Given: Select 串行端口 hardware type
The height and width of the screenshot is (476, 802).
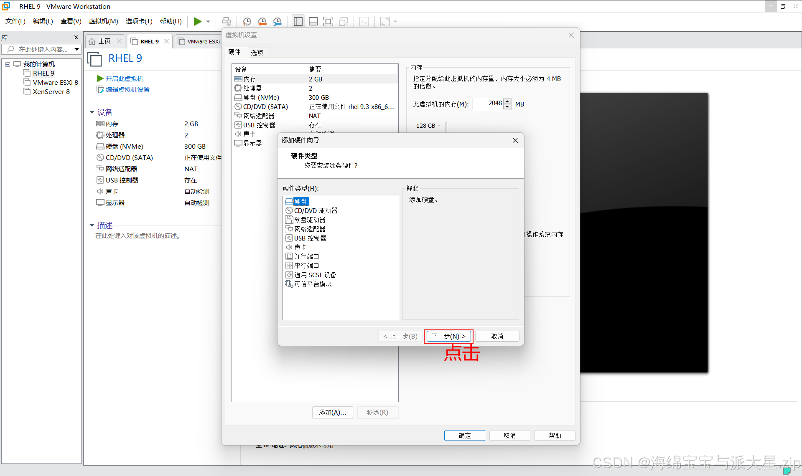Looking at the screenshot, I should click(302, 266).
